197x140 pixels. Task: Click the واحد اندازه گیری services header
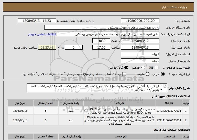(71, 136)
